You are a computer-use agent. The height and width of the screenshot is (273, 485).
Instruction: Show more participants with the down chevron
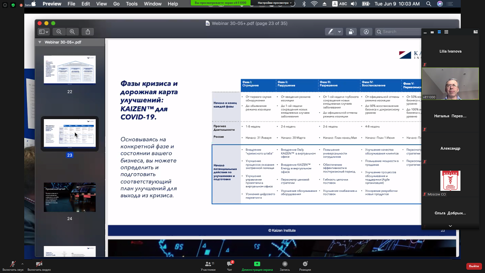coord(450,226)
